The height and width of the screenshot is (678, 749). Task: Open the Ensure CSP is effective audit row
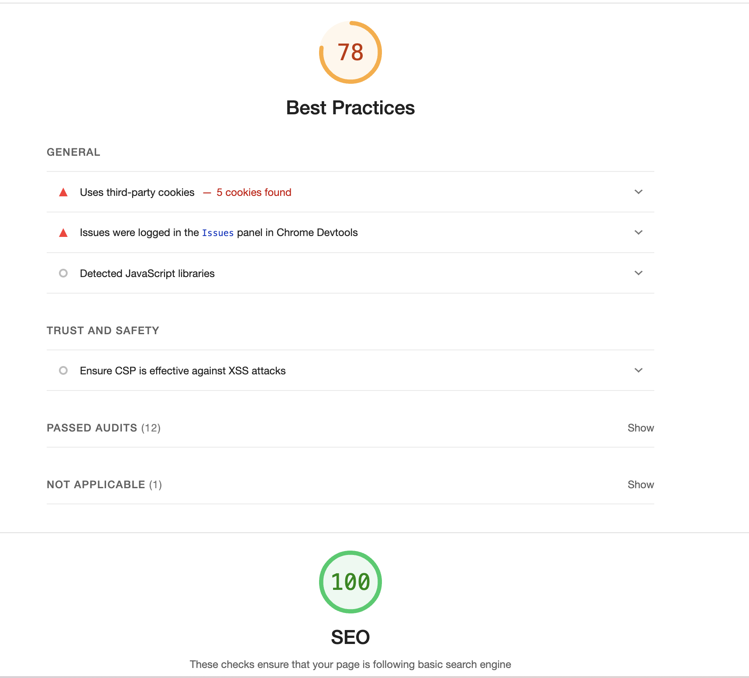pyautogui.click(x=350, y=370)
